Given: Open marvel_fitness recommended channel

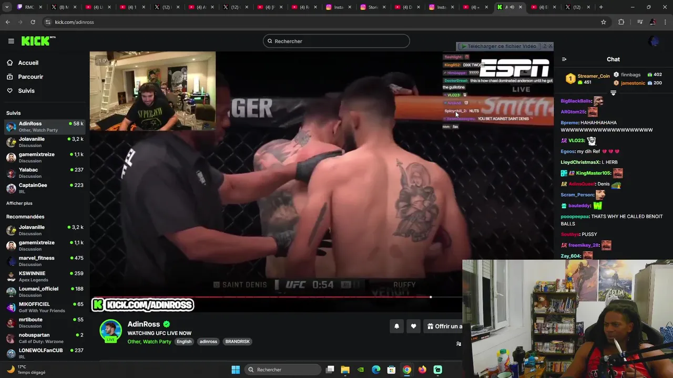Looking at the screenshot, I should click(x=45, y=261).
